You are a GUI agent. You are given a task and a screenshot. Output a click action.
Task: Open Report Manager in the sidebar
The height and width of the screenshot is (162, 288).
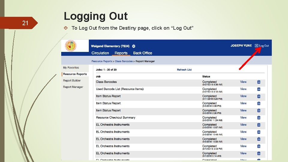tap(73, 87)
